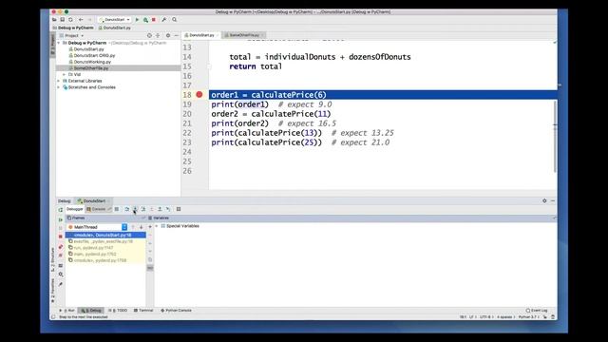
Task: Open Settings via the wrench icon
Action: tap(164, 20)
